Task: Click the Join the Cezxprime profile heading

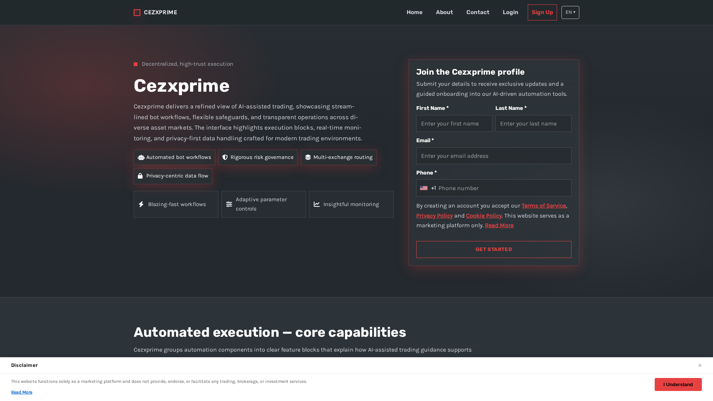Action: (470, 72)
